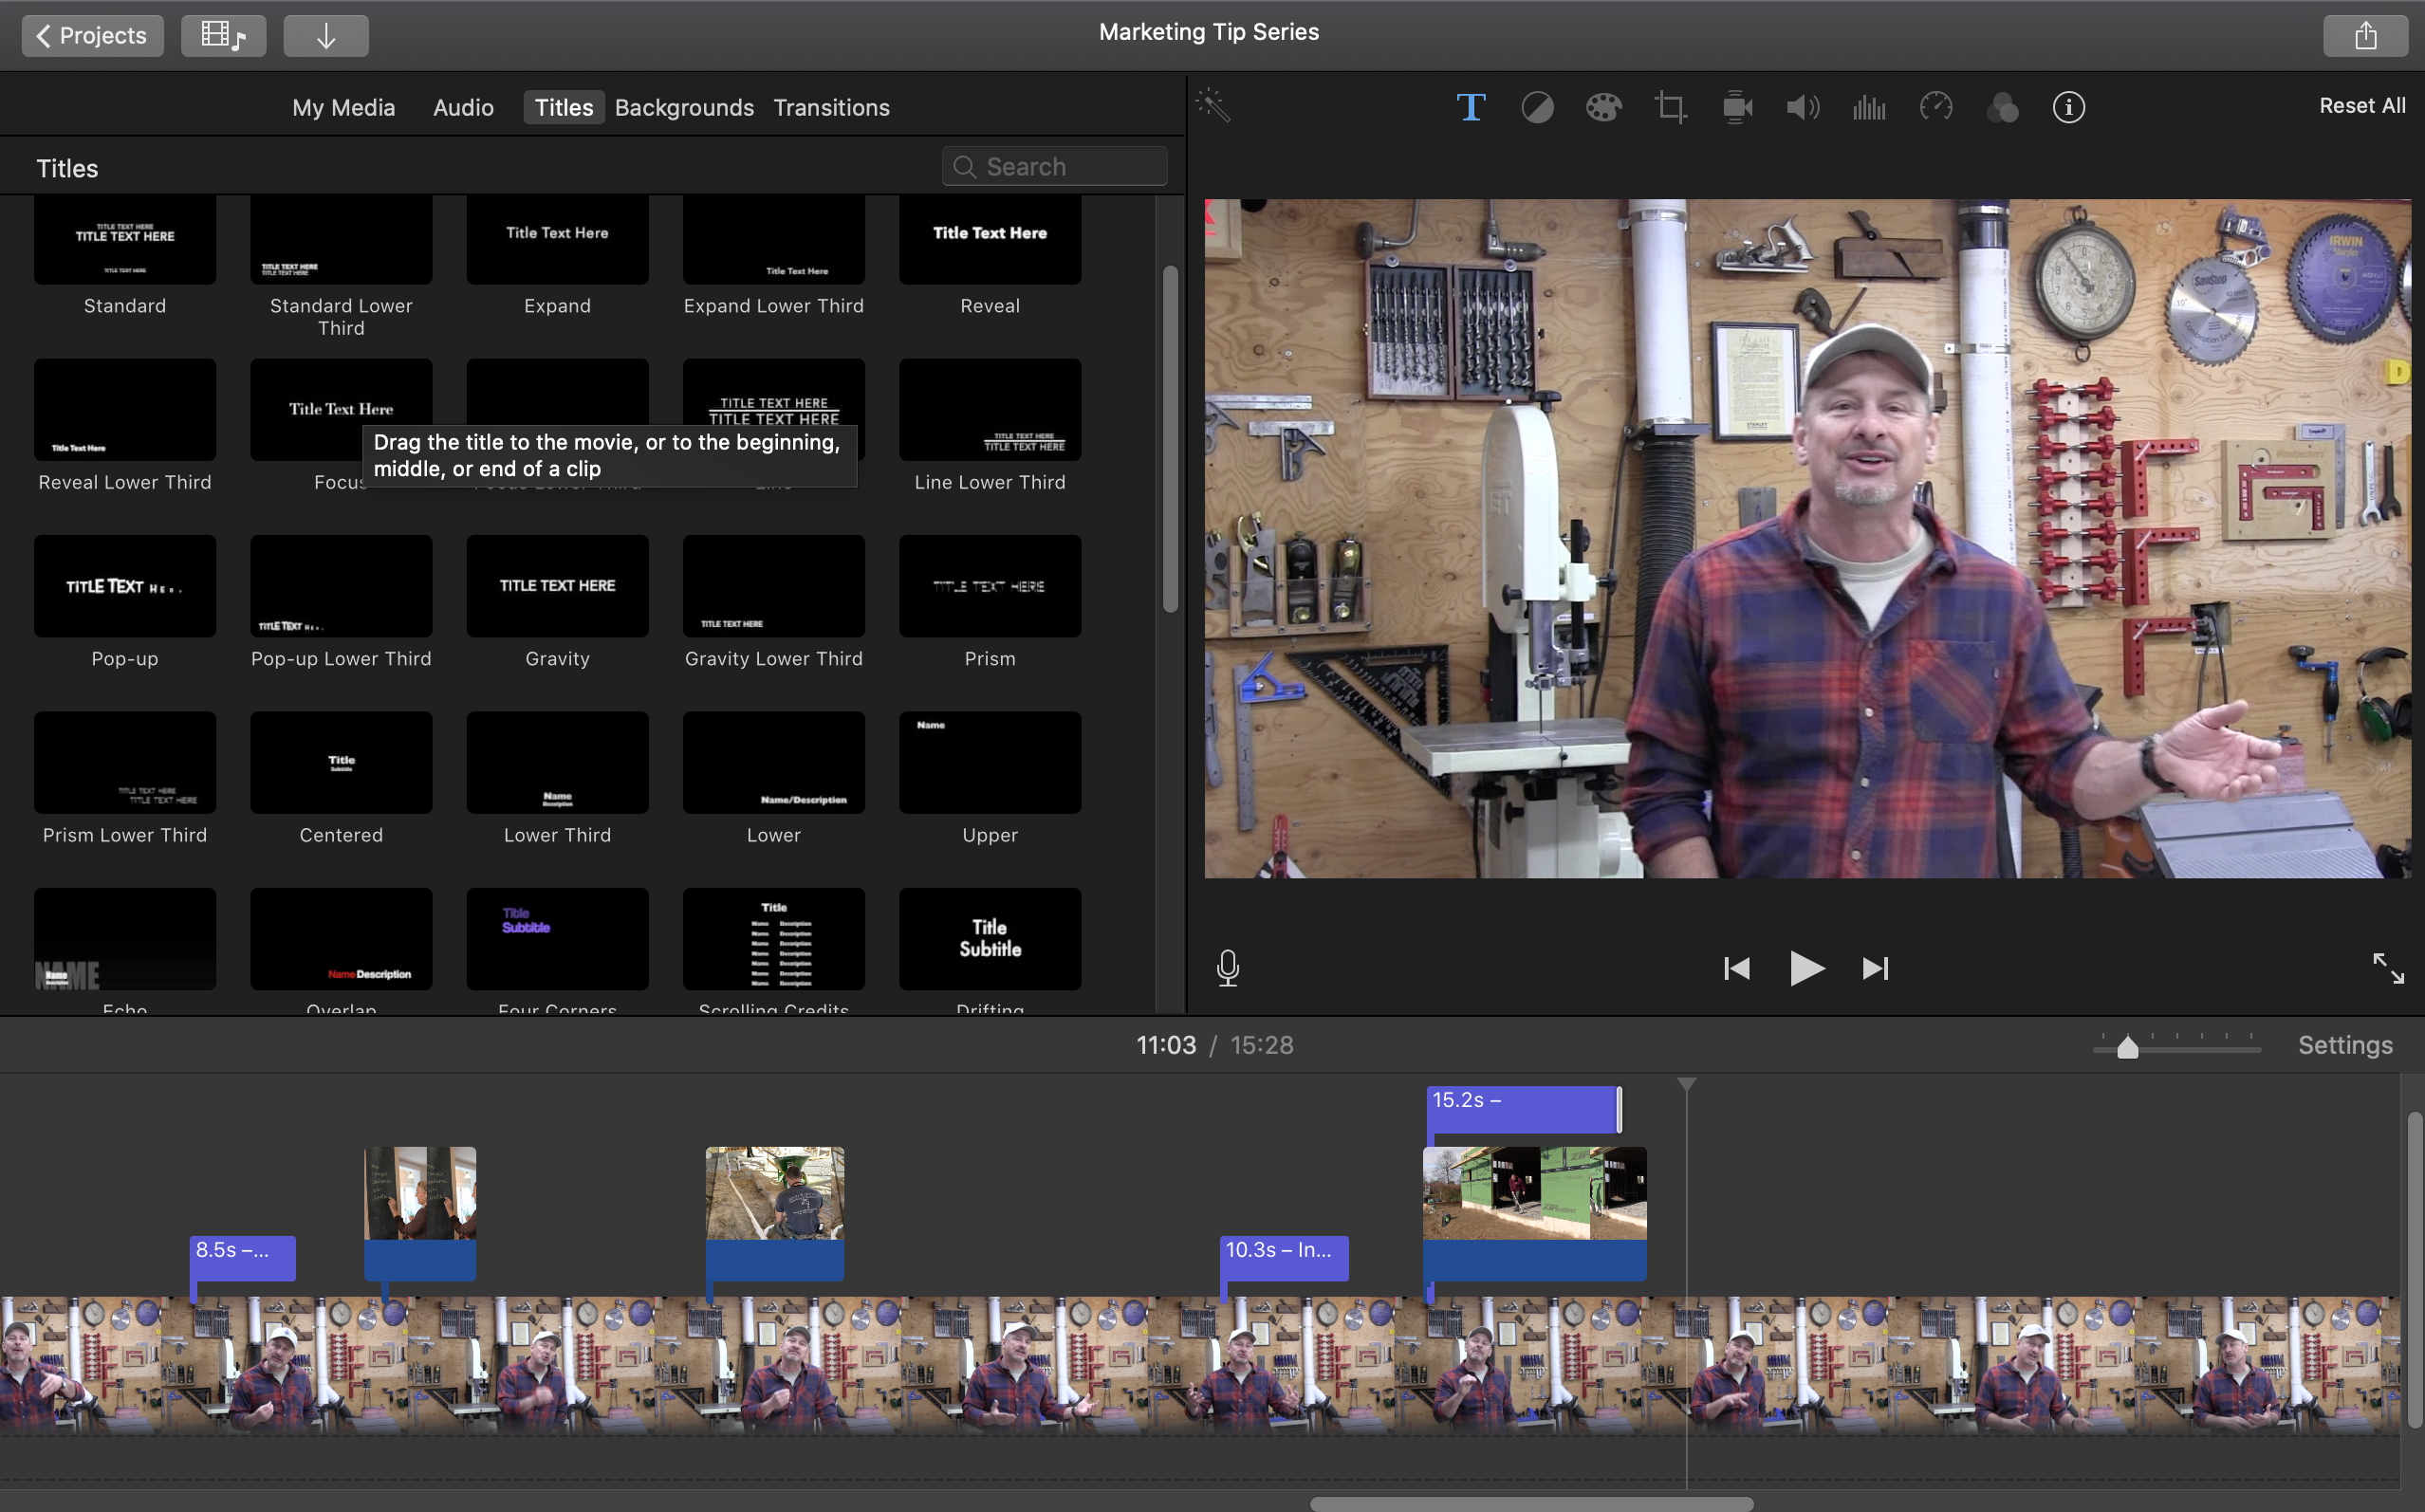Open Noise Reduction and Equalizer icon

coord(1869,107)
